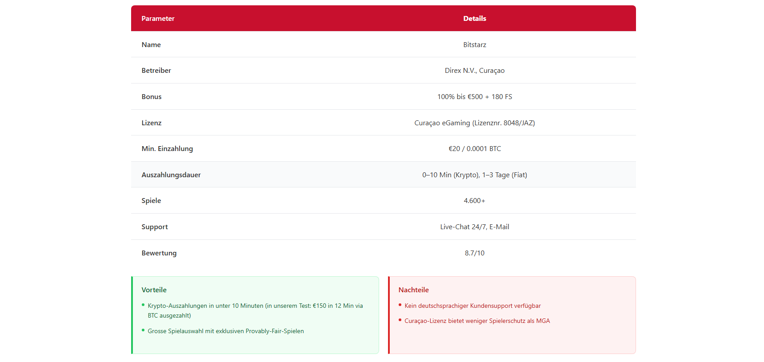Select the Curaçao eGaming license number text
The width and height of the screenshot is (764, 362).
click(474, 123)
